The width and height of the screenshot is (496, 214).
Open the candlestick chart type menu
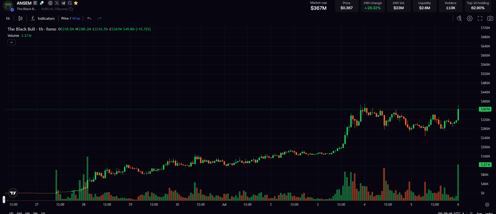tap(20, 19)
